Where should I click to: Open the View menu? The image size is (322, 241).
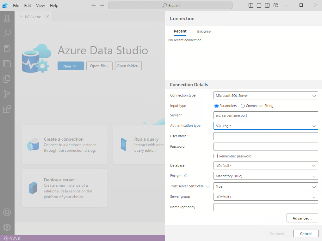point(40,5)
